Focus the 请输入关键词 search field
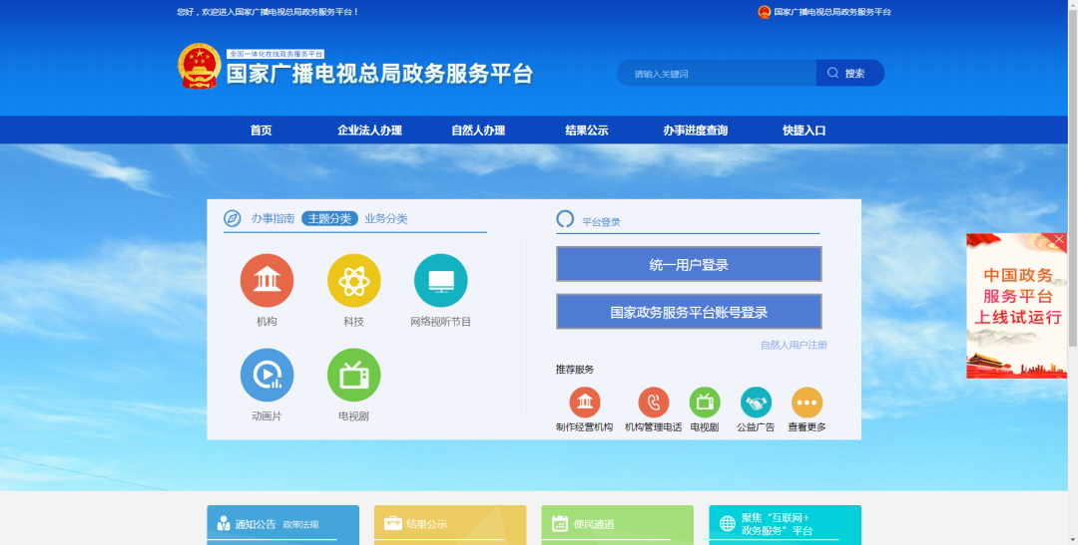The image size is (1078, 545). click(717, 73)
